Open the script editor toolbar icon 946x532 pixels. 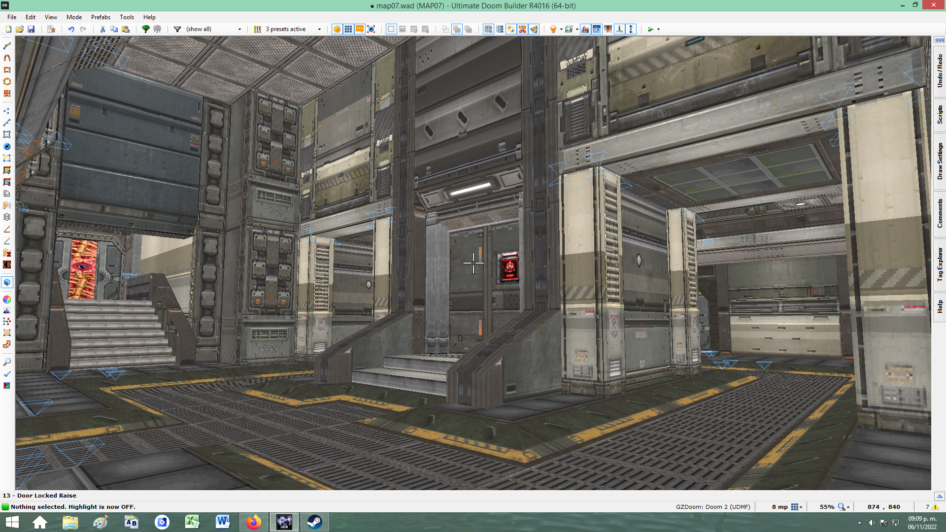pyautogui.click(x=51, y=29)
